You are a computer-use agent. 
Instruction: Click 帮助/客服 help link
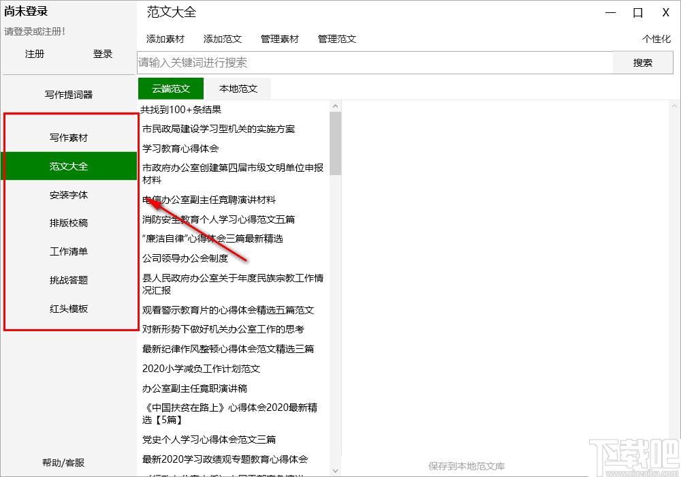tap(63, 463)
